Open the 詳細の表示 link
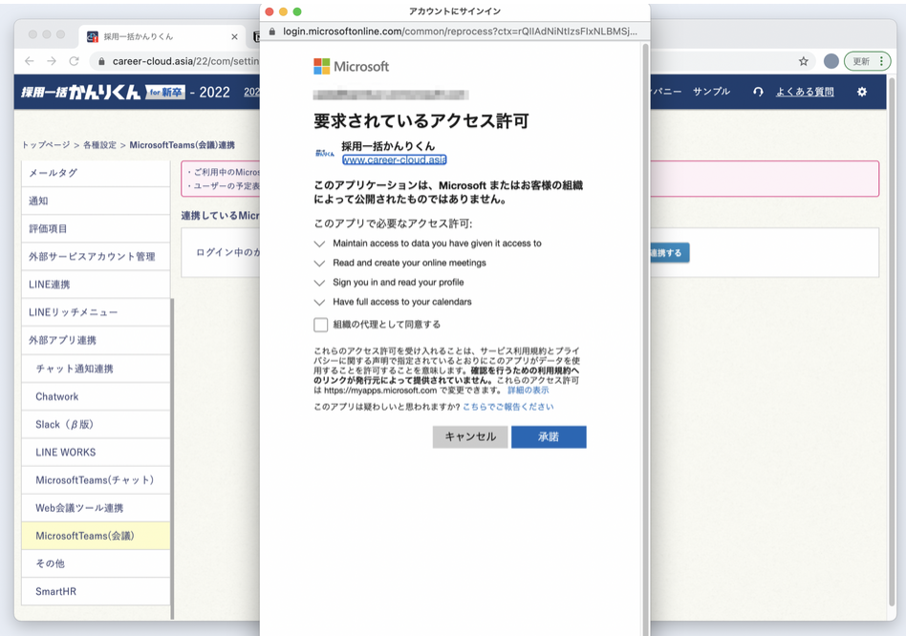906x636 pixels. tap(528, 391)
